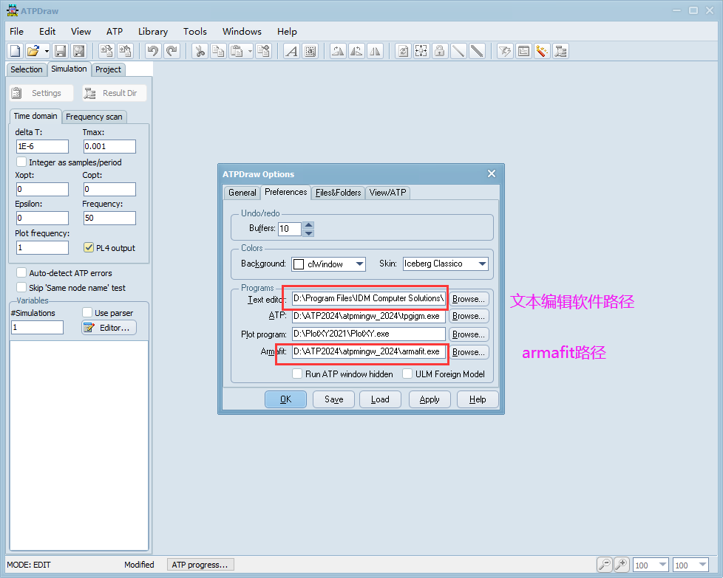Screen dimensions: 723x578
Task: Zoom in with the plus magnifier
Action: click(x=622, y=565)
